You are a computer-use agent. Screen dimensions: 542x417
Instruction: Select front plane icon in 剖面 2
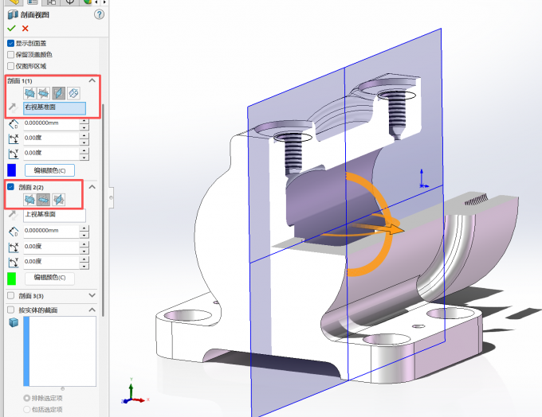29,200
